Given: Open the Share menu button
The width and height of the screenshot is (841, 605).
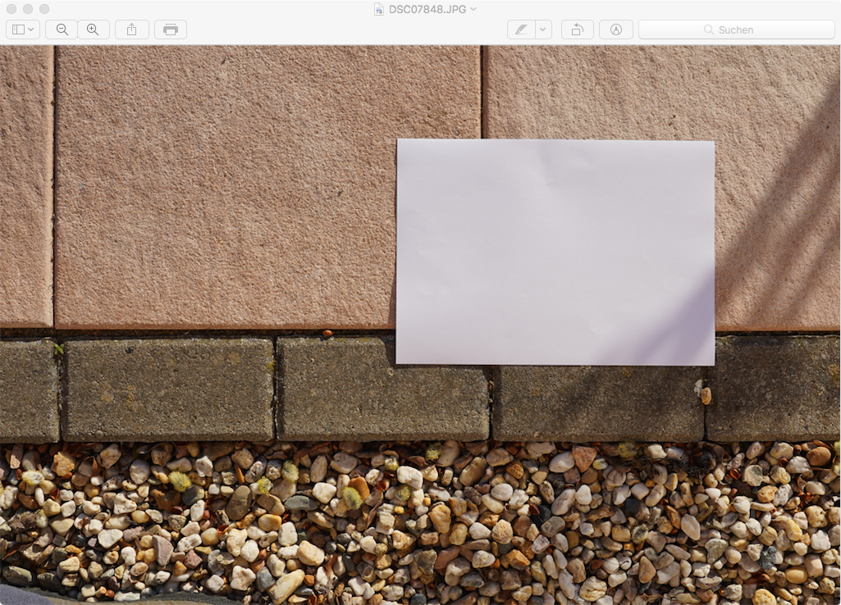Looking at the screenshot, I should pyautogui.click(x=132, y=30).
